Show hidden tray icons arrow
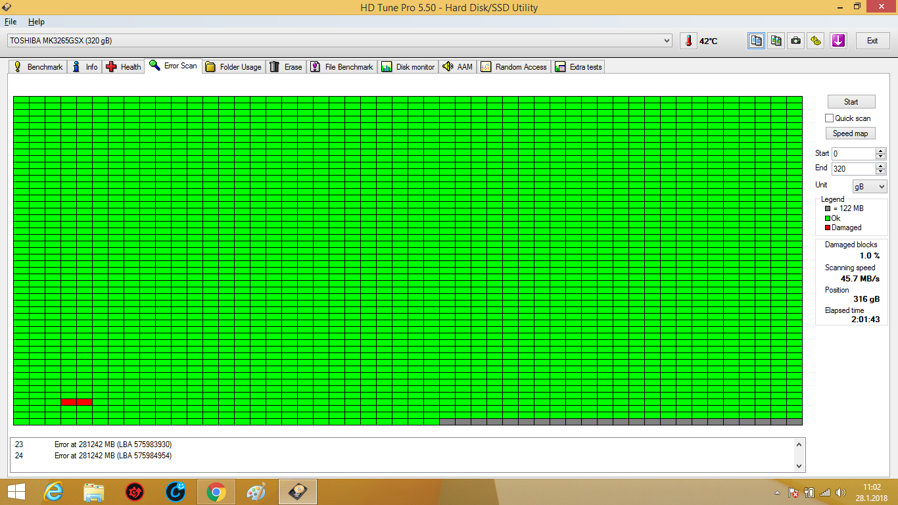Viewport: 898px width, 505px height. pyautogui.click(x=777, y=493)
